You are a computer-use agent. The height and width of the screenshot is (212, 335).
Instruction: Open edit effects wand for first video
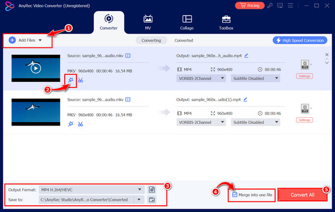(70, 80)
